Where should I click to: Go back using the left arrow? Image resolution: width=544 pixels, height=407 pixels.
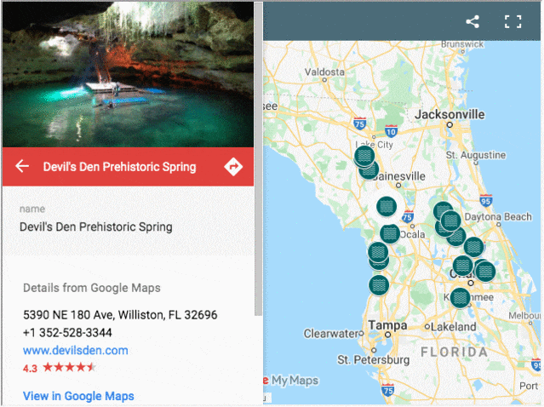coord(22,166)
